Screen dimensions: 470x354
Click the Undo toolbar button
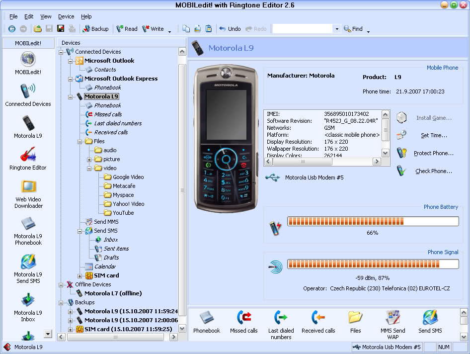tap(230, 29)
